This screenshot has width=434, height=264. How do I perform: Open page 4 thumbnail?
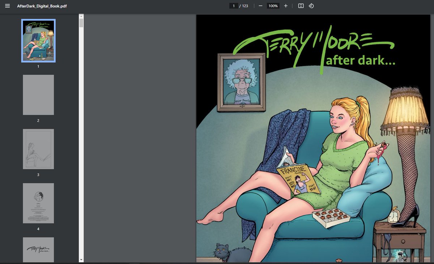[x=38, y=203]
